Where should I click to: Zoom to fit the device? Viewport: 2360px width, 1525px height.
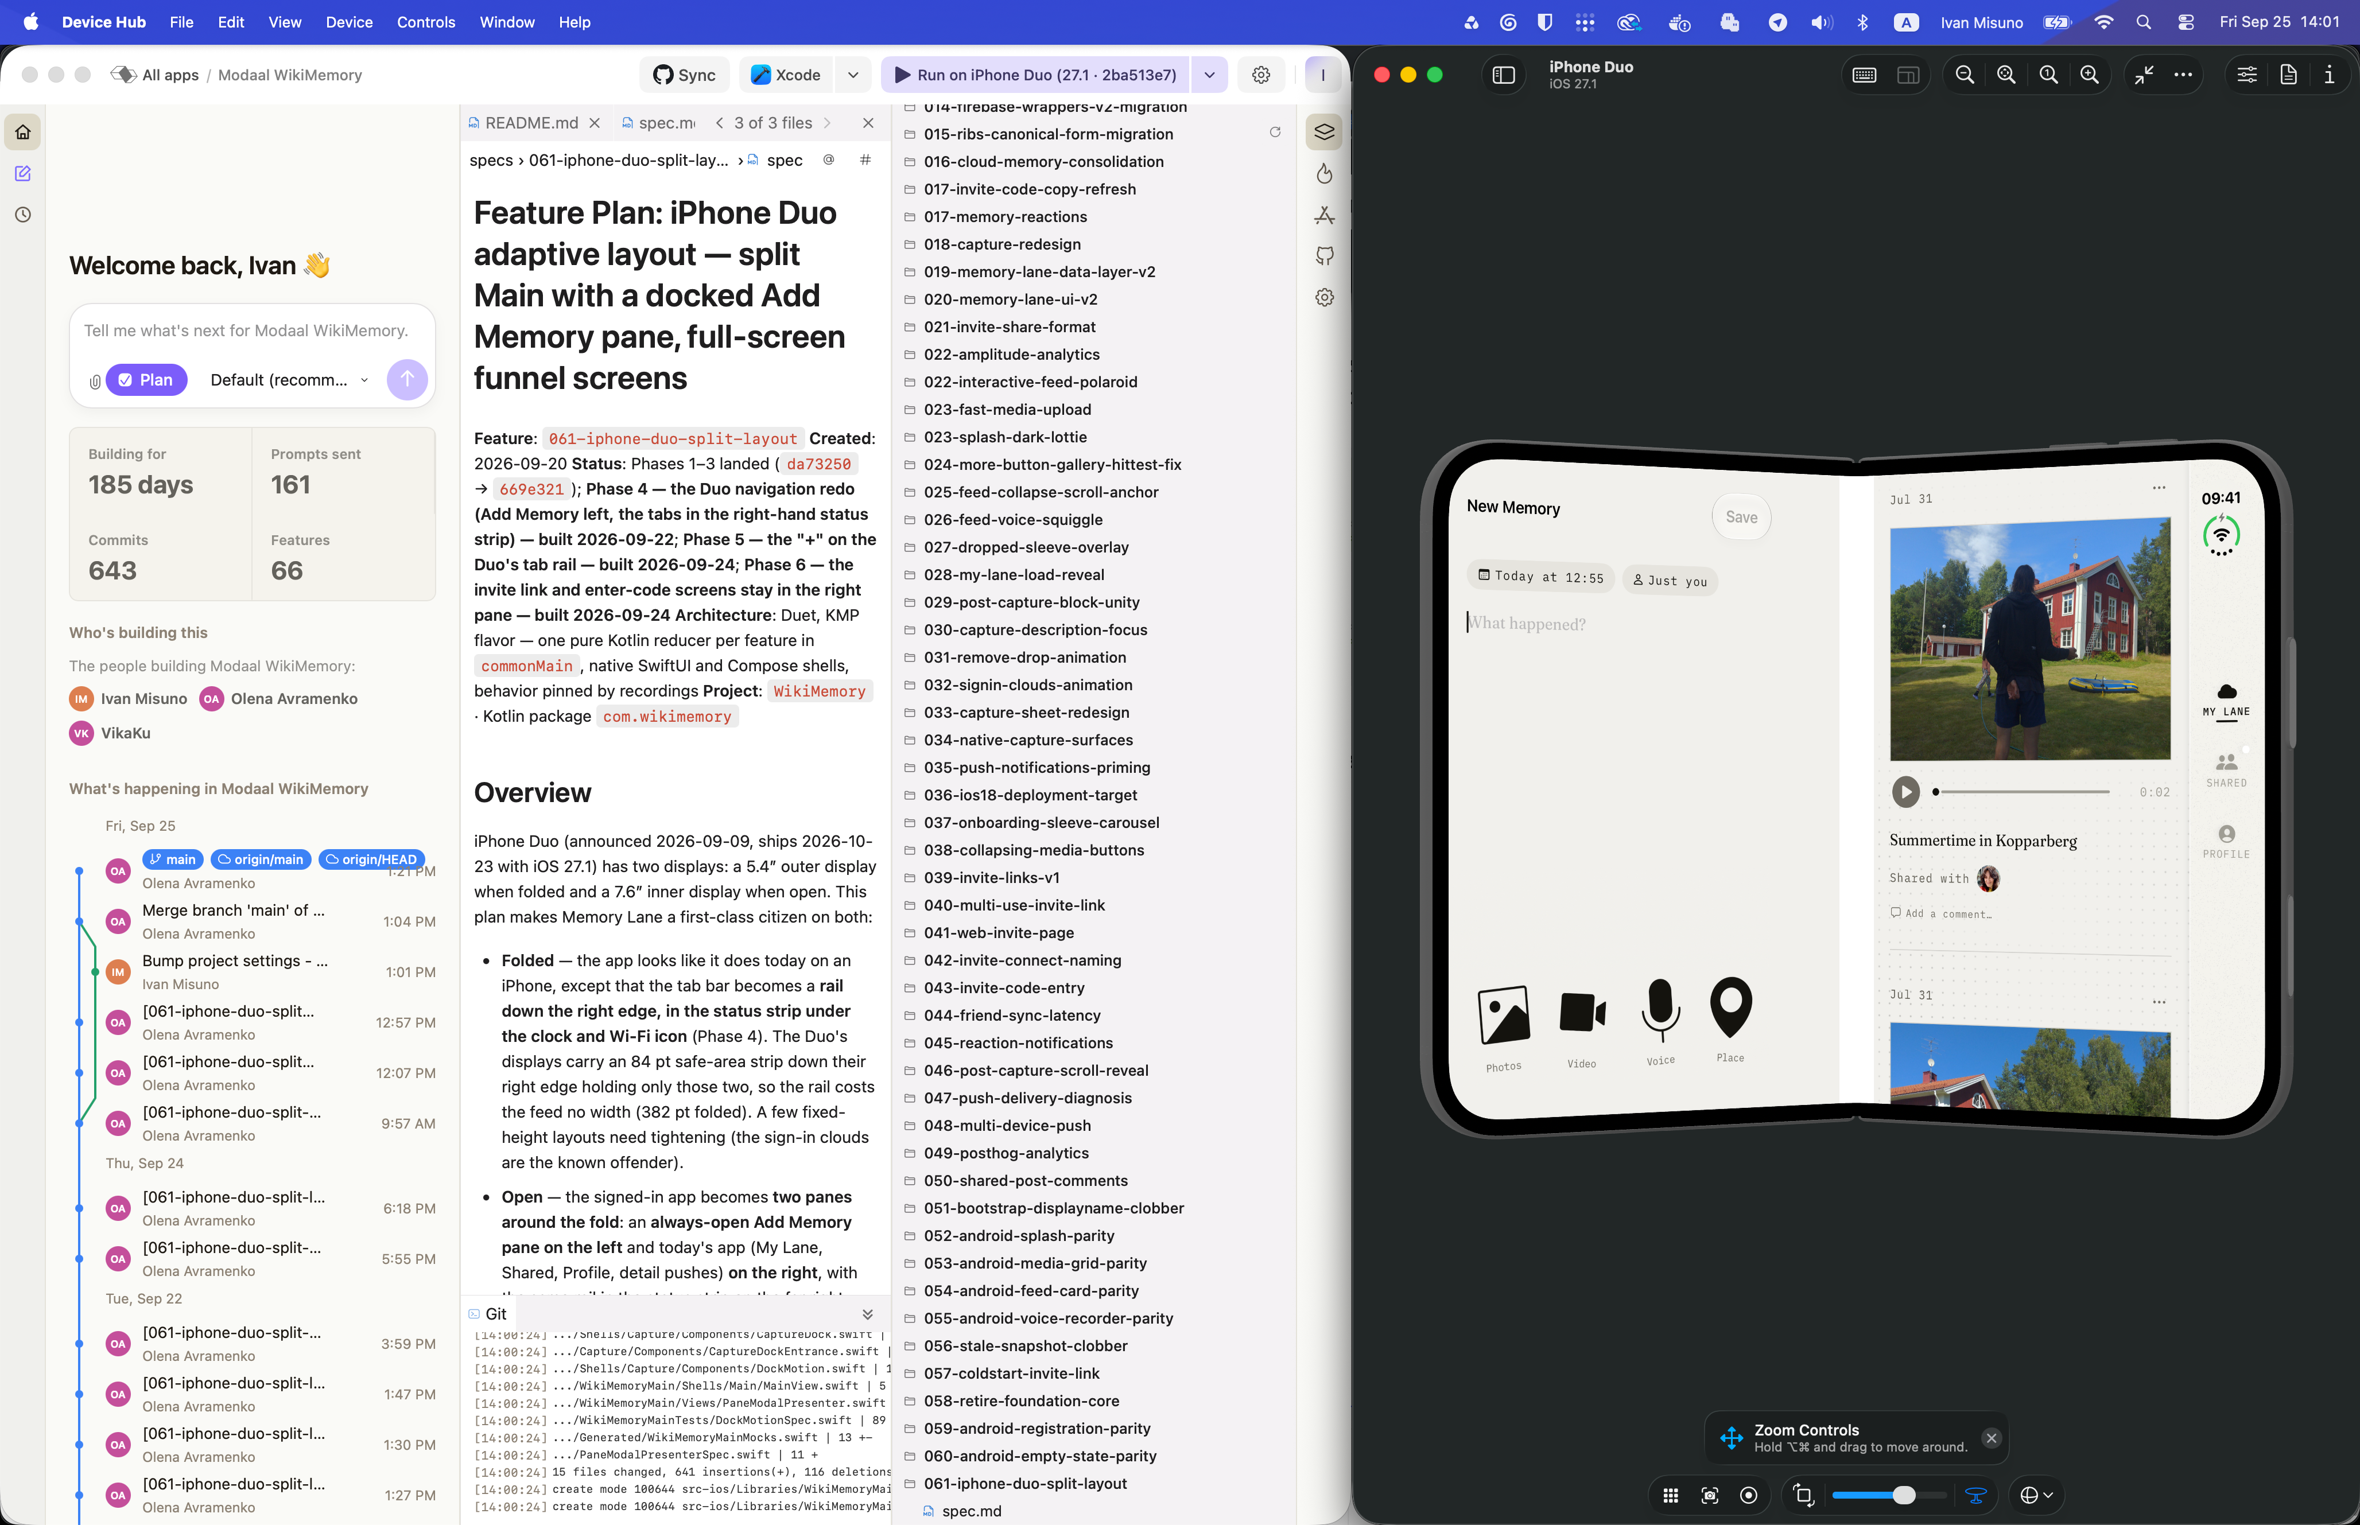coord(2006,74)
